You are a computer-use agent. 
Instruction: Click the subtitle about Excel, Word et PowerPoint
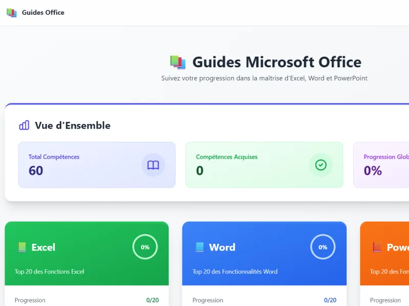(x=264, y=79)
